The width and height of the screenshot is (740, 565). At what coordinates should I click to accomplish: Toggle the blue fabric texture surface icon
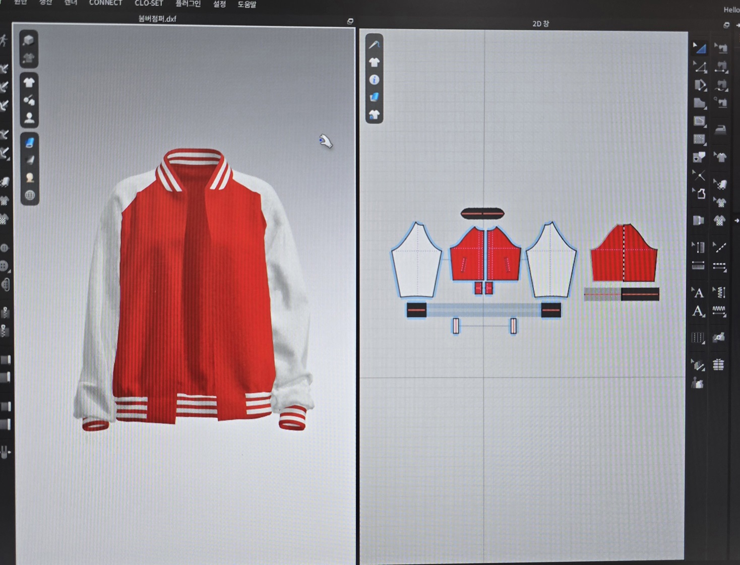pos(29,143)
